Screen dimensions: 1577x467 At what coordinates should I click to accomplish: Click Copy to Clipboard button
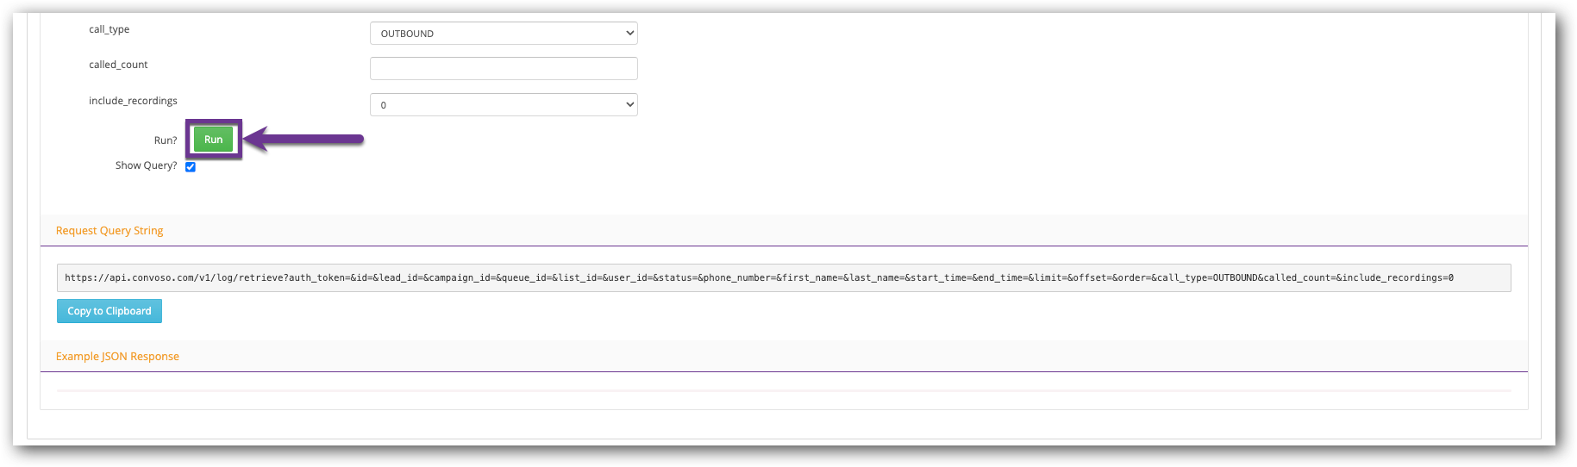[110, 311]
